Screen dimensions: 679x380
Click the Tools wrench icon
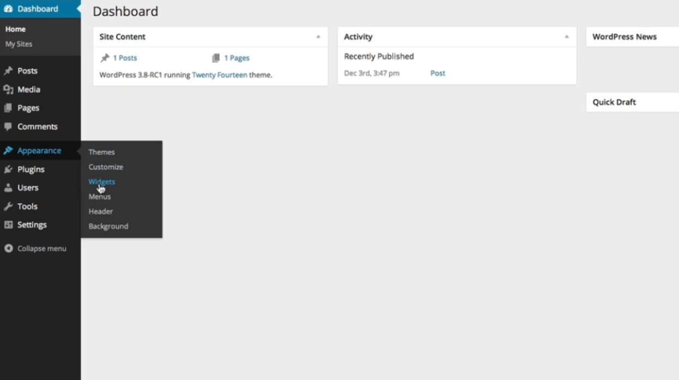click(8, 206)
